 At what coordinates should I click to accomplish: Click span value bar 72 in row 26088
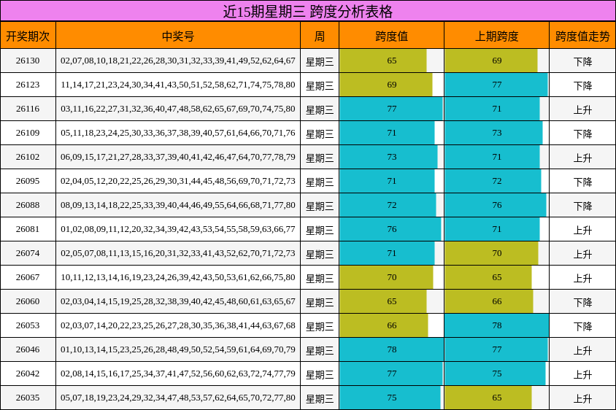click(x=388, y=205)
